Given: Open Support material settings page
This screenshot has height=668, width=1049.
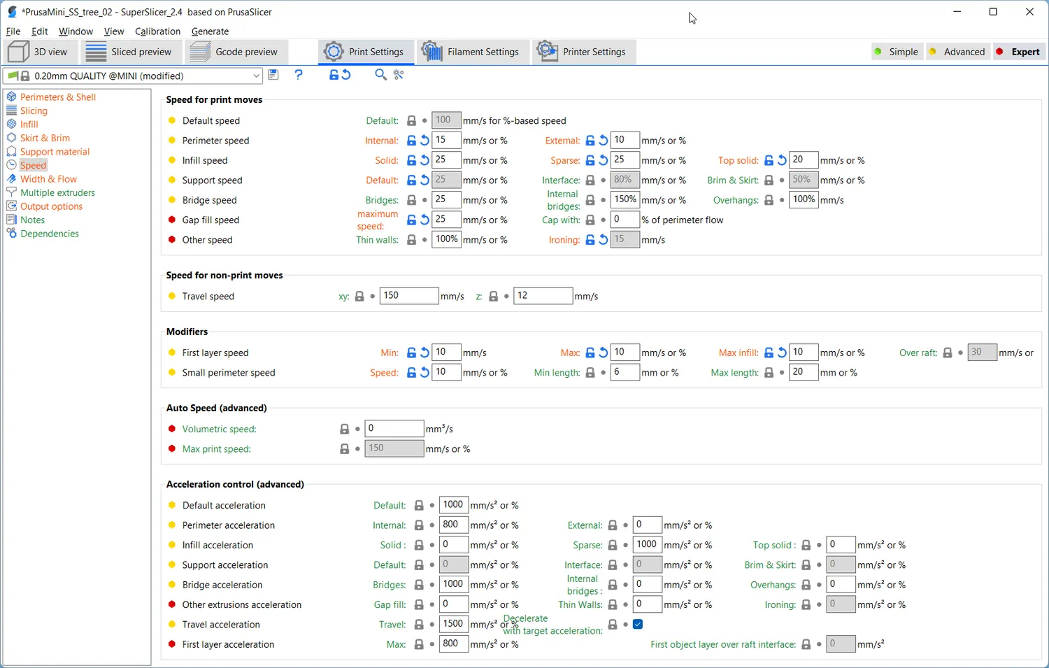Looking at the screenshot, I should coord(55,152).
